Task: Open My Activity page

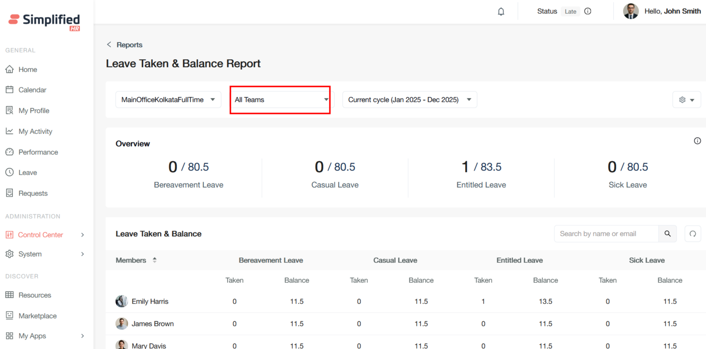Action: point(35,131)
